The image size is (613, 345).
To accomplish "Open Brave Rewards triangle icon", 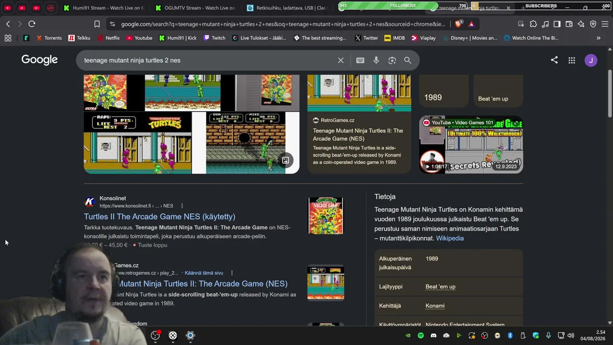I will 471,24.
